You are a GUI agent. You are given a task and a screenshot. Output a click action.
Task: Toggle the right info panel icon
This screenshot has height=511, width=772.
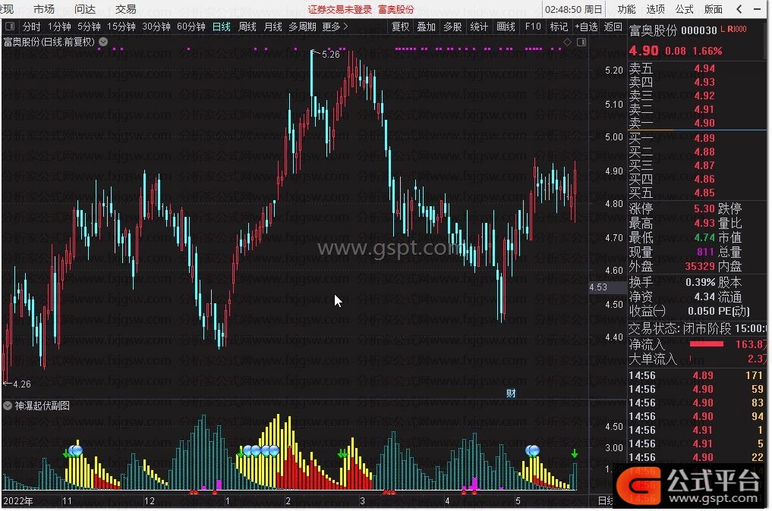click(x=581, y=42)
